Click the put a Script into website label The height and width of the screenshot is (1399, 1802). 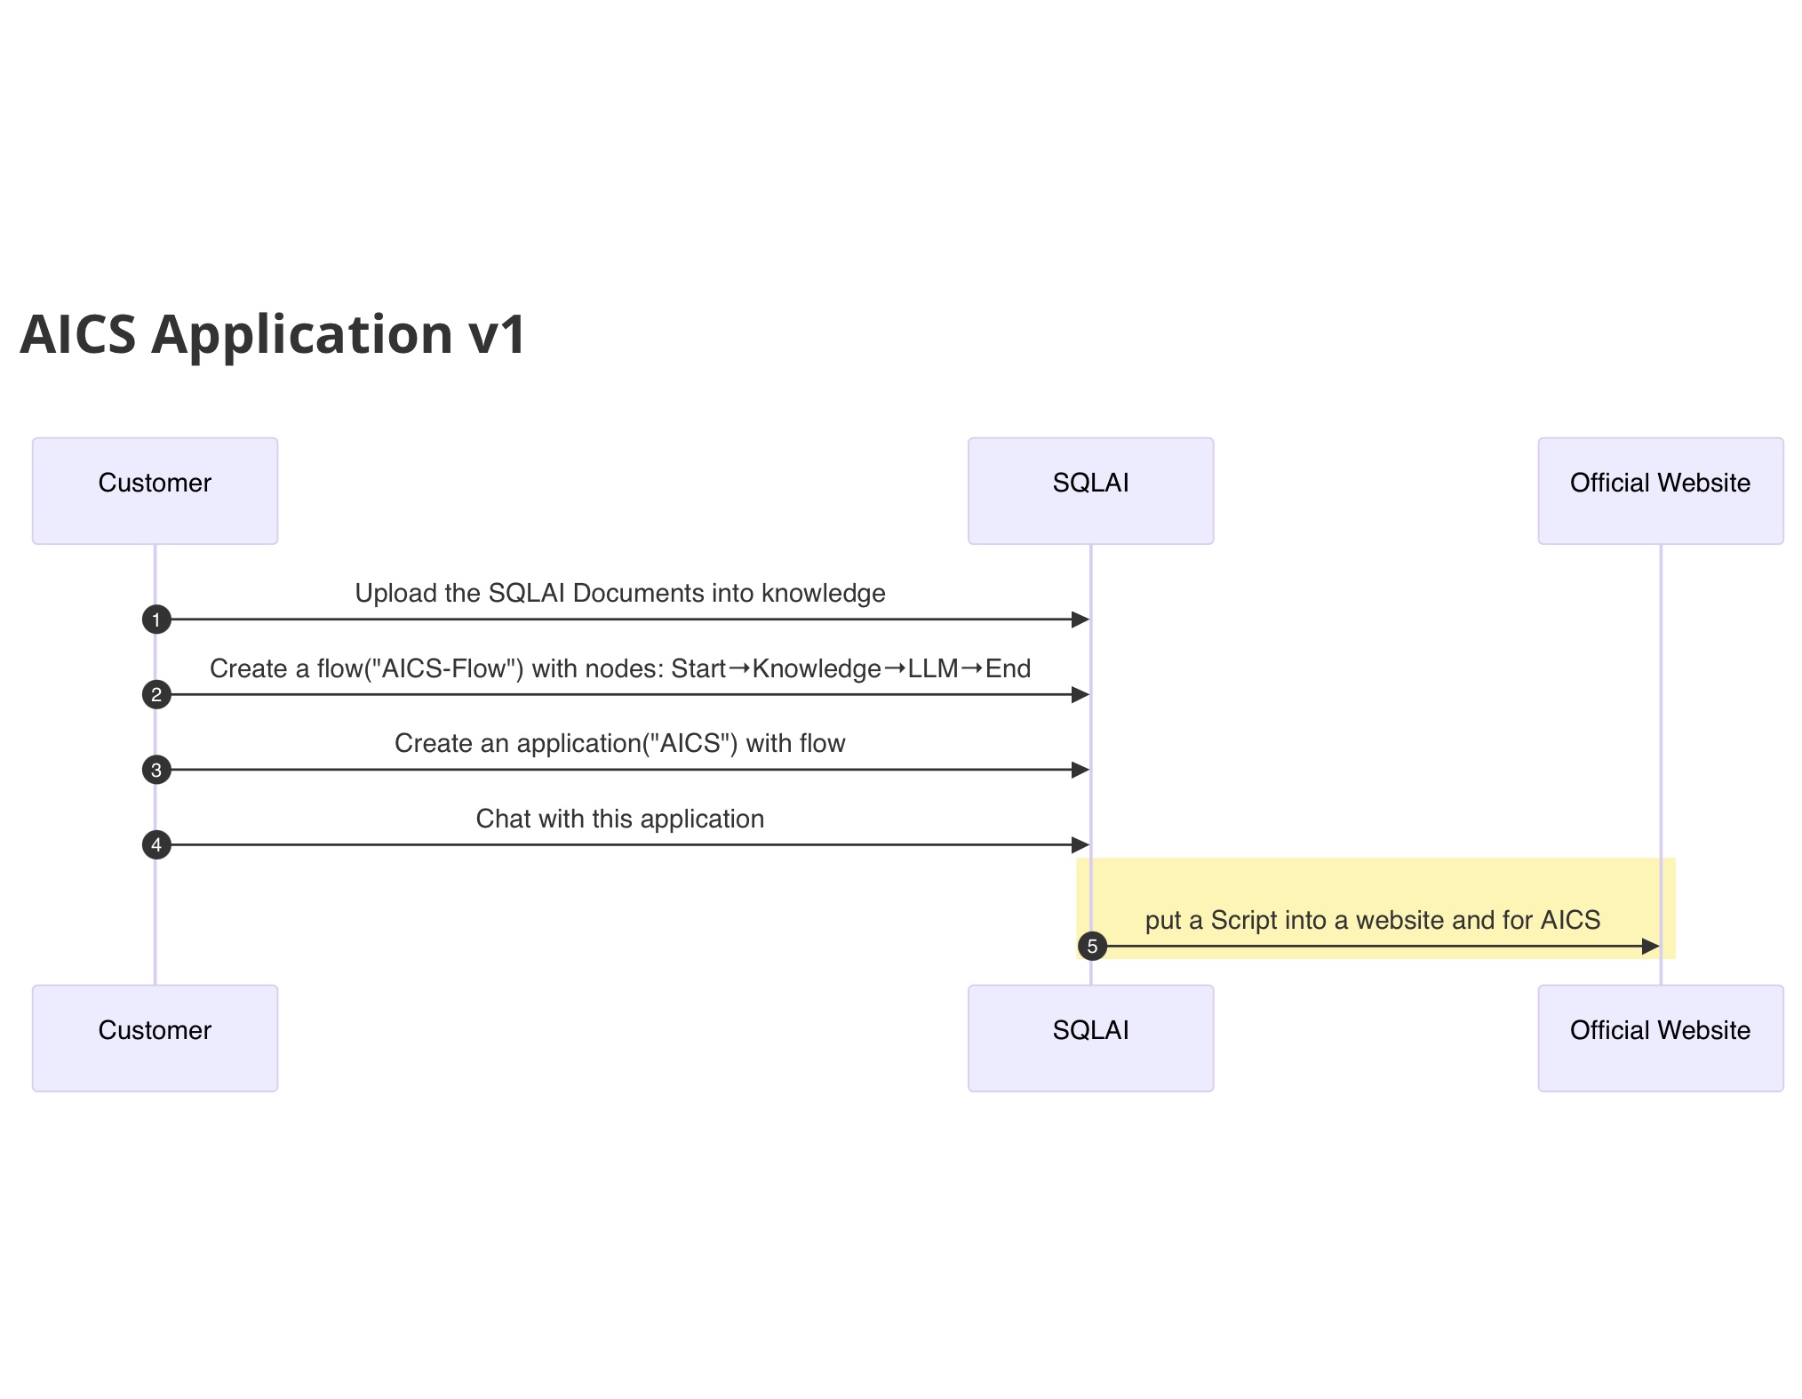(x=1373, y=920)
